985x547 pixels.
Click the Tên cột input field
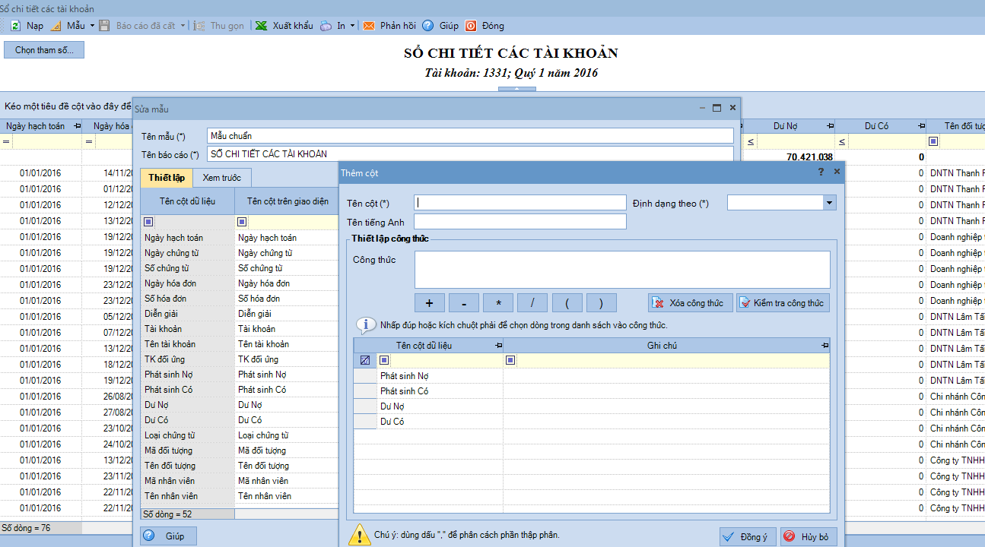[x=520, y=203]
